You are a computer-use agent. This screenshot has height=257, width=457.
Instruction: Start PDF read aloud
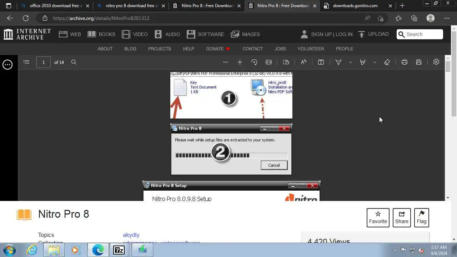pos(303,62)
